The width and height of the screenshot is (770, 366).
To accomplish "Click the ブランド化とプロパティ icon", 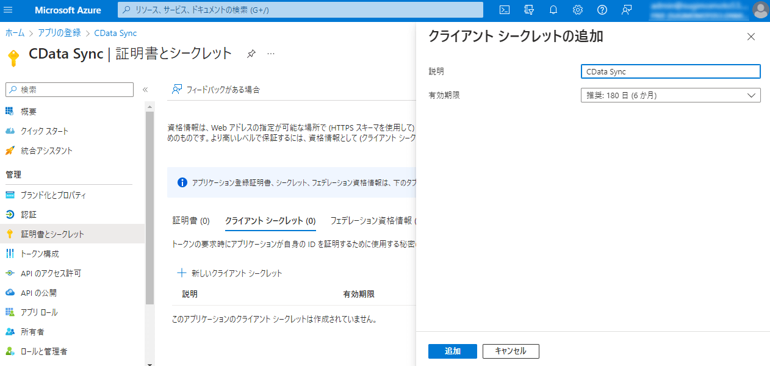I will (x=10, y=195).
